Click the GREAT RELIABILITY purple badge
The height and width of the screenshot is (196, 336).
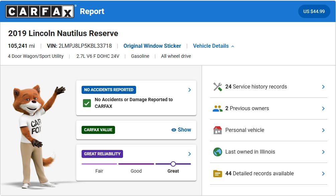(102, 154)
